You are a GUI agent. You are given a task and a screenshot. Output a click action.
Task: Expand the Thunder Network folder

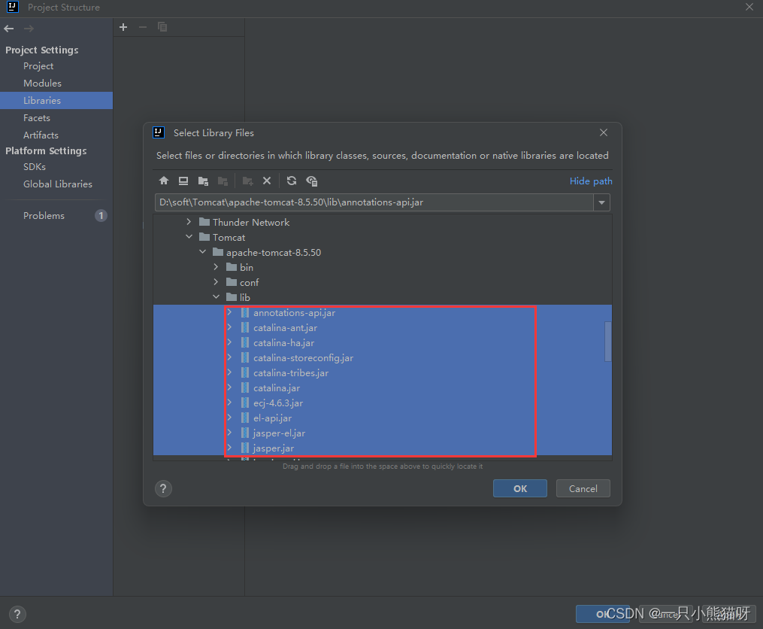189,222
